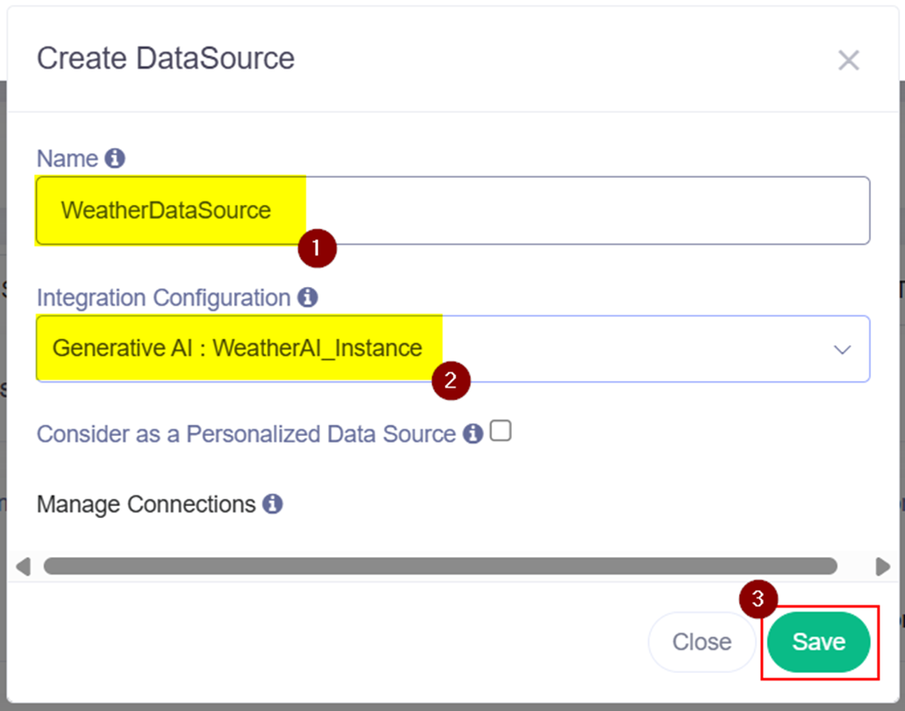905x711 pixels.
Task: Click the Close button beside Save
Action: tap(701, 642)
